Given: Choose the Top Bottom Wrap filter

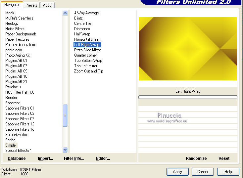Looking at the screenshot, I should 88,61.
